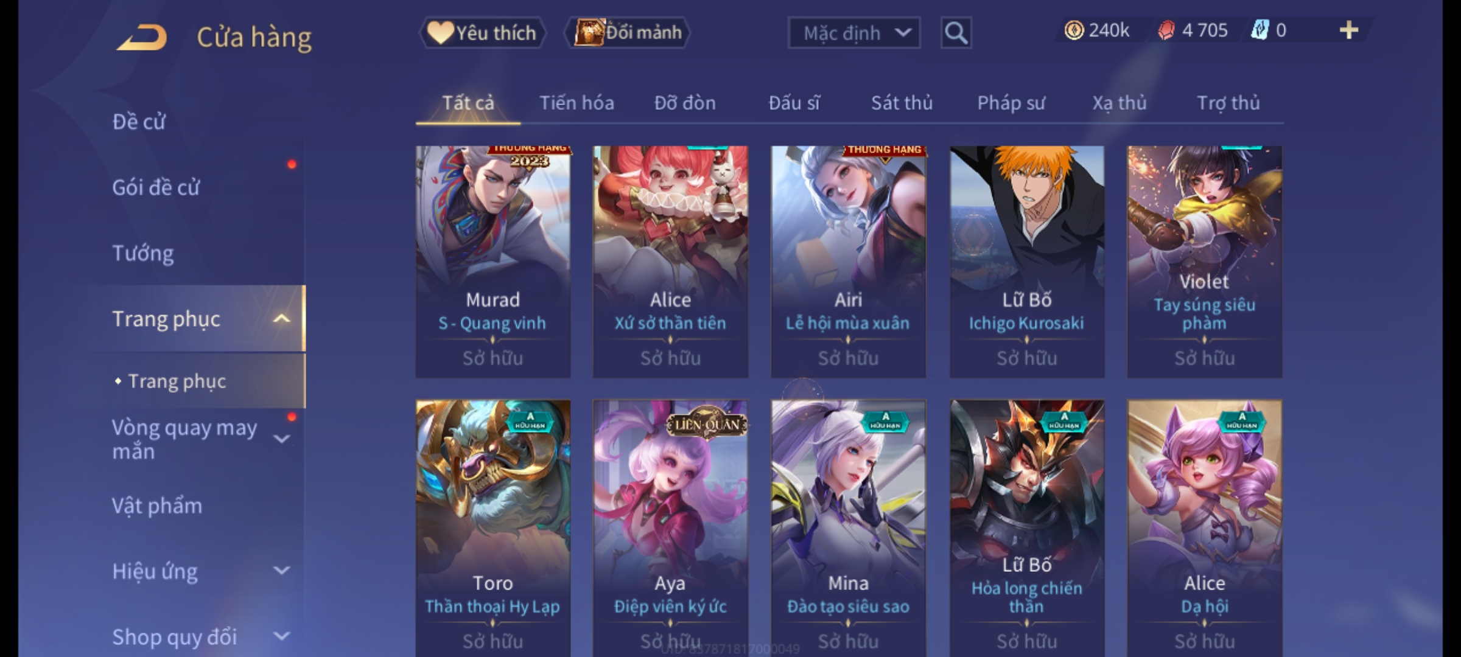Open the search magnifier icon

point(956,33)
